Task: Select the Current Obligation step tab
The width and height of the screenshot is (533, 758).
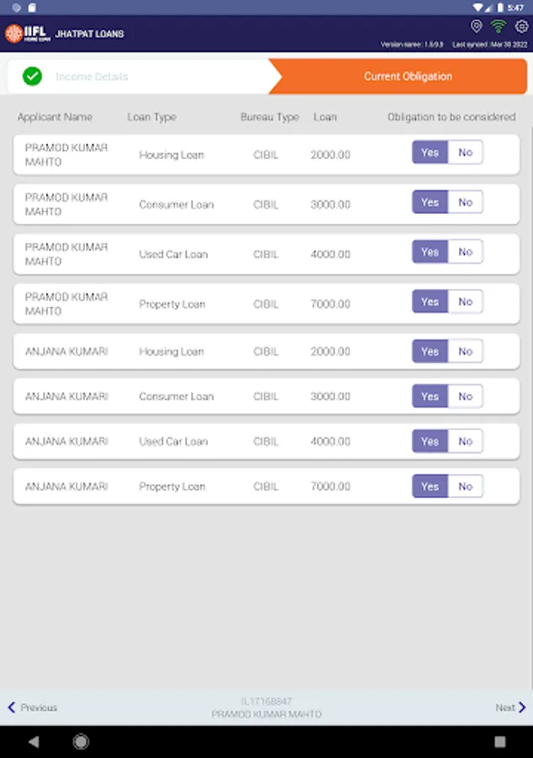Action: tap(408, 77)
